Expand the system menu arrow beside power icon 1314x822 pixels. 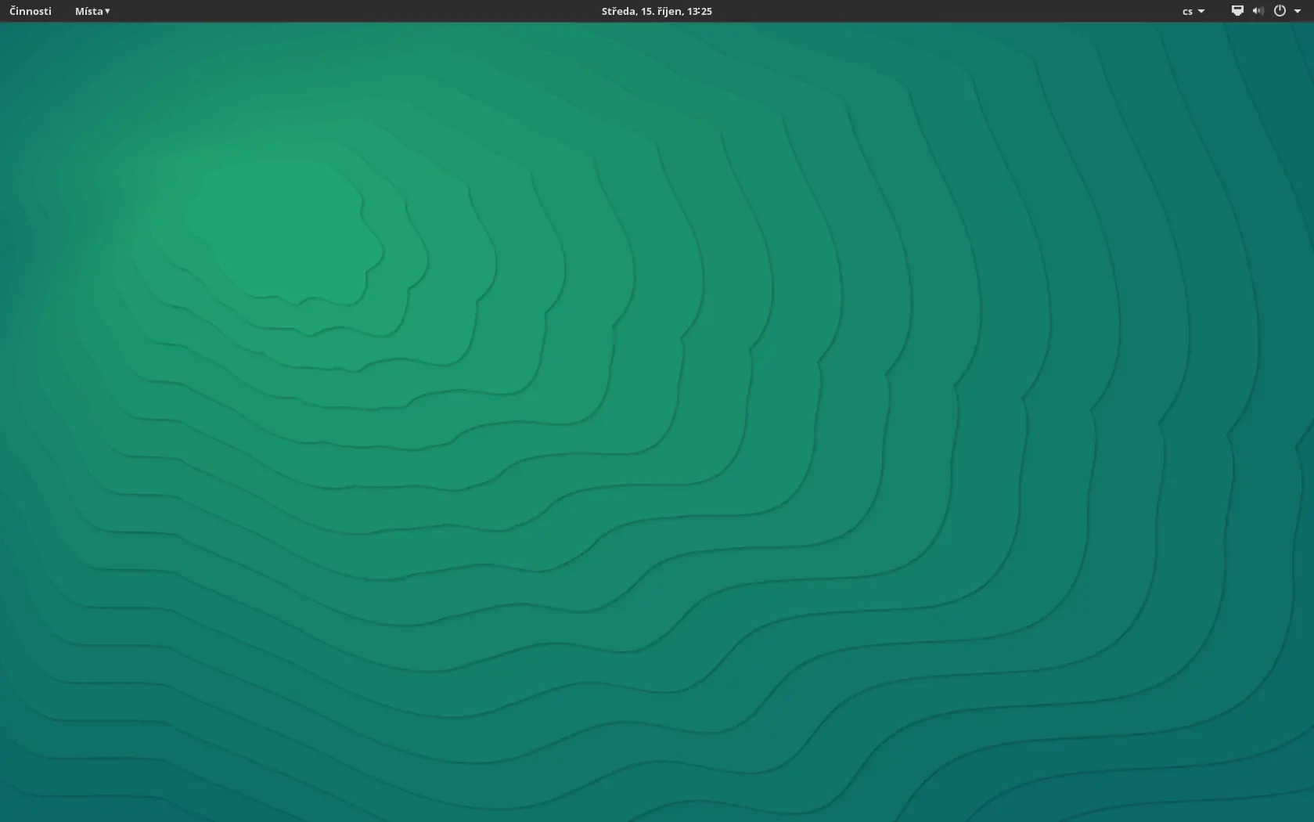point(1298,11)
